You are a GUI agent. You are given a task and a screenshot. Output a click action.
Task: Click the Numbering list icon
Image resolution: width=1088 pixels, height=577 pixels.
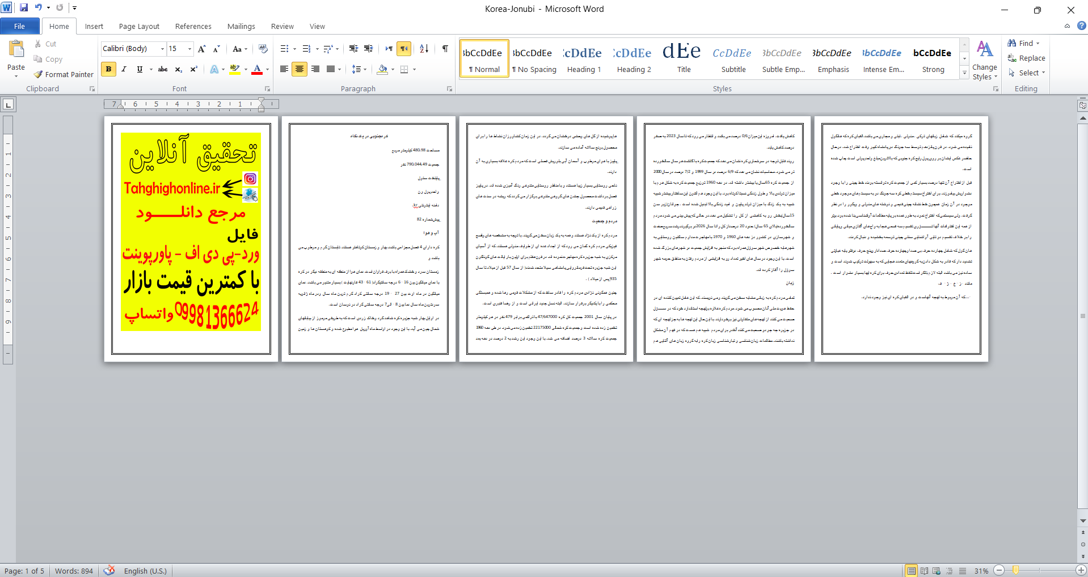[306, 49]
